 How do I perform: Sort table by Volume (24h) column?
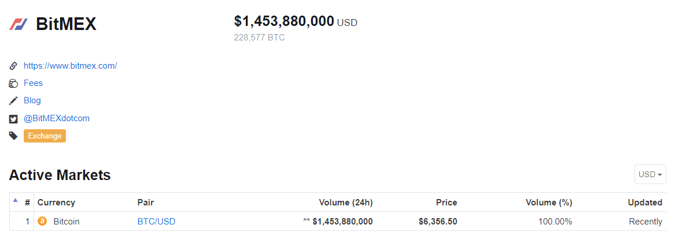pyautogui.click(x=345, y=202)
